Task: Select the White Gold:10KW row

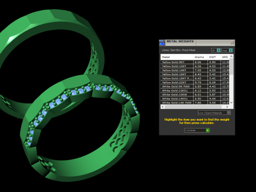Action: (x=195, y=94)
